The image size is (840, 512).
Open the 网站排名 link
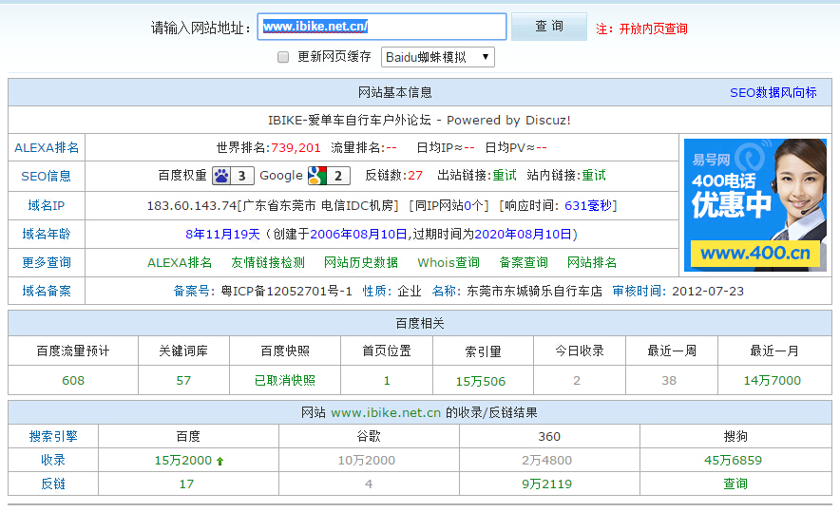[x=592, y=262]
